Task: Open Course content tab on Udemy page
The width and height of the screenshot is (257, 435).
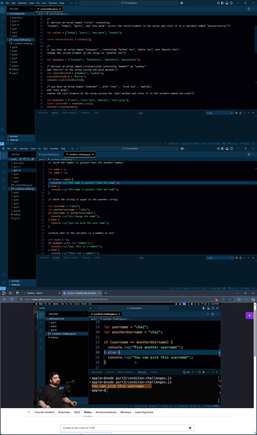Action: tap(45, 412)
